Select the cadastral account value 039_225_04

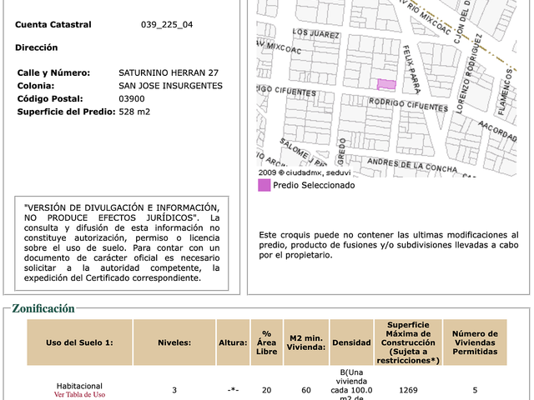click(x=167, y=24)
